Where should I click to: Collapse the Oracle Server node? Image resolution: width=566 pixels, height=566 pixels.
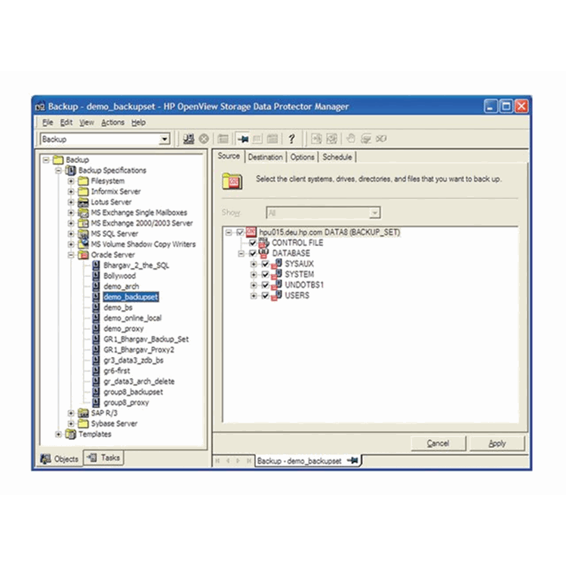click(x=71, y=255)
